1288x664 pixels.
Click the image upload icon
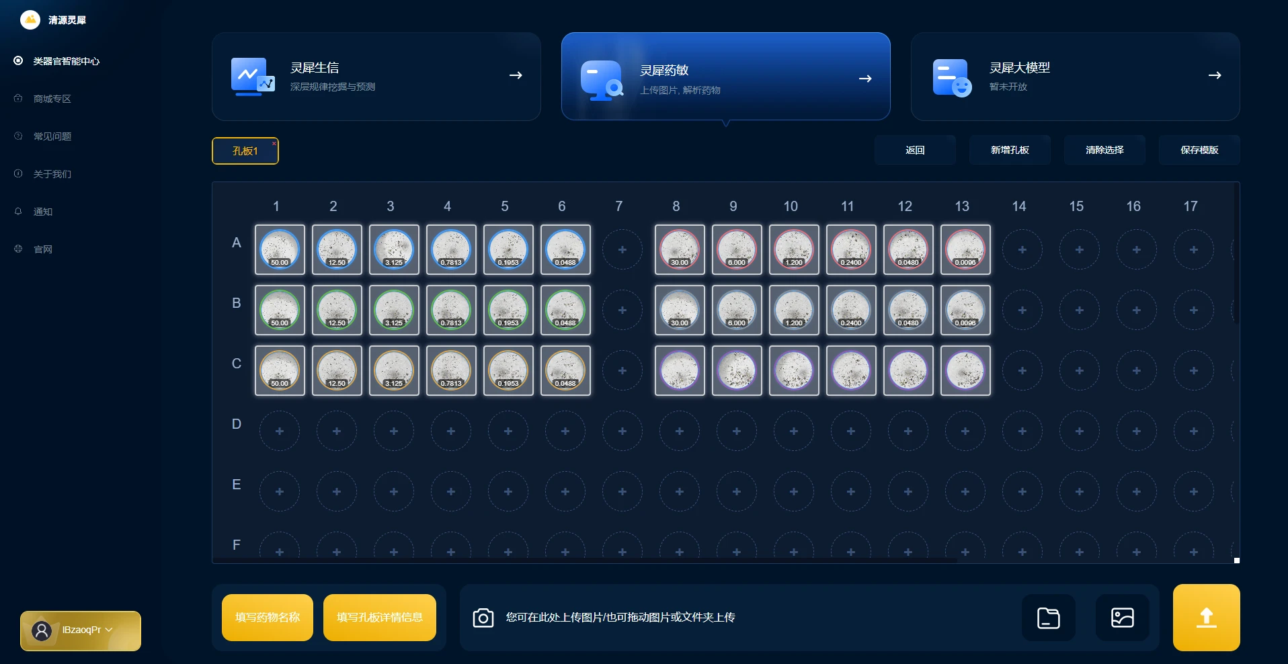coord(1122,618)
